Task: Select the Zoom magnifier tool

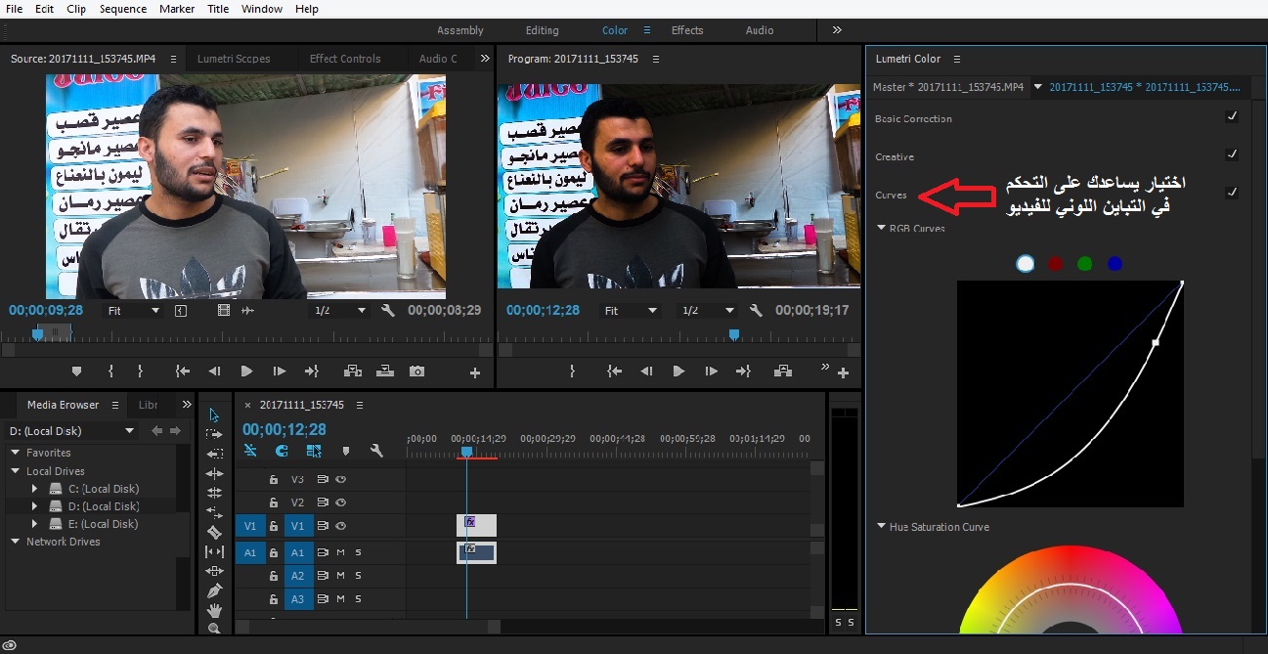Action: 215,629
